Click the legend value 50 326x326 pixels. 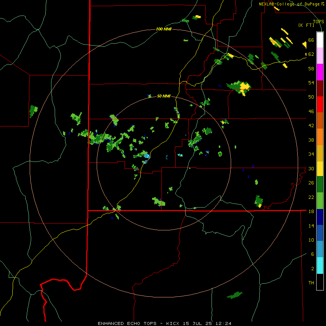(311, 97)
